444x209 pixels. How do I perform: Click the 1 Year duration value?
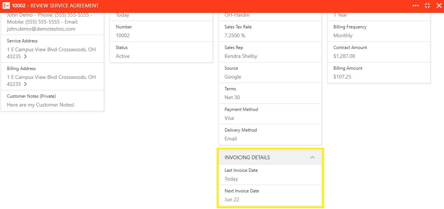(x=340, y=15)
